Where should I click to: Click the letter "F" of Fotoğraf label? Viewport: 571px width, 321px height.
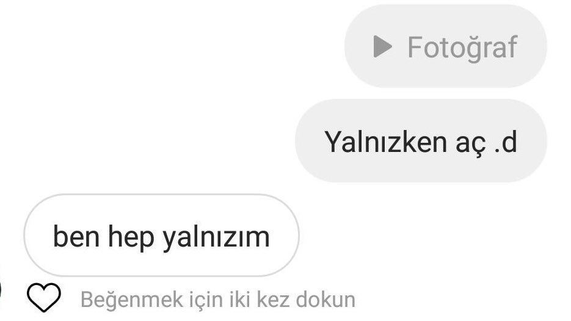(415, 47)
